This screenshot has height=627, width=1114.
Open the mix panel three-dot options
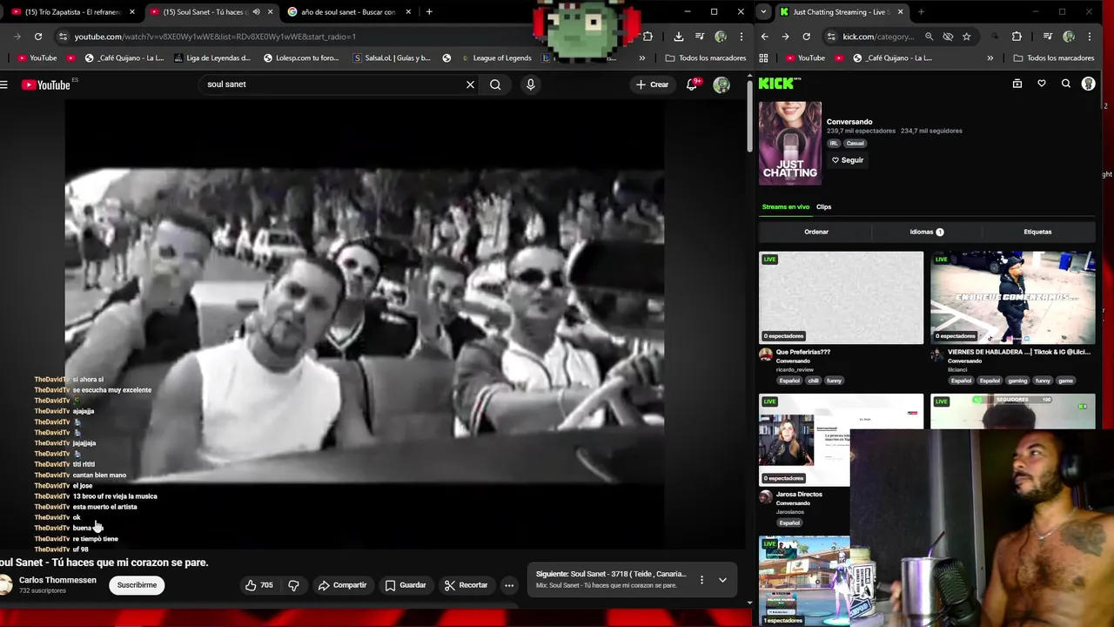click(701, 580)
